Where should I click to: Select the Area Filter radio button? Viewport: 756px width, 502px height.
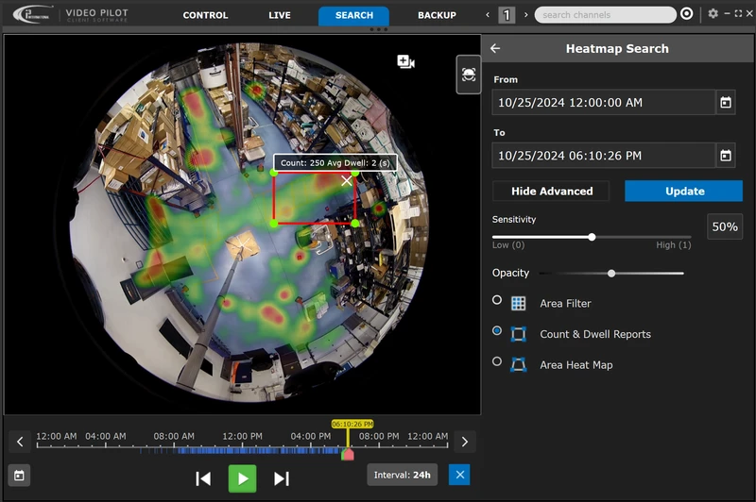tap(497, 301)
